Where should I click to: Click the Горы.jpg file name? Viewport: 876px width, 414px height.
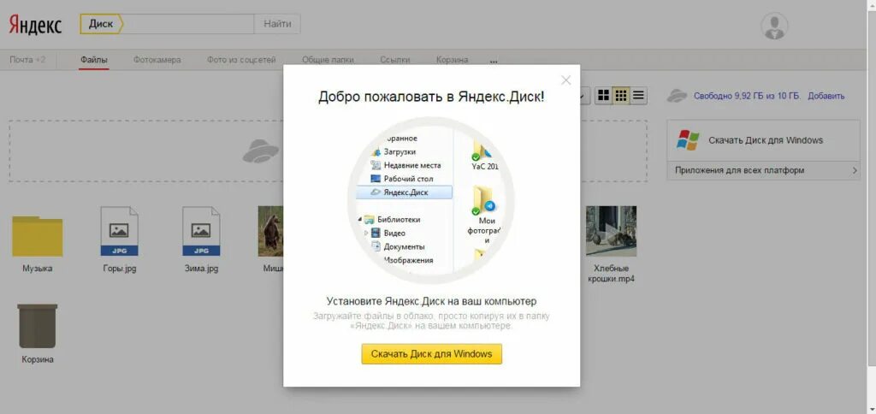coord(120,269)
